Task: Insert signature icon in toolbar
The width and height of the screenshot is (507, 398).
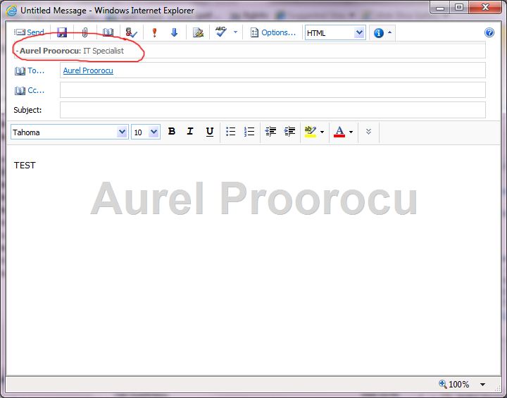Action: (x=198, y=32)
